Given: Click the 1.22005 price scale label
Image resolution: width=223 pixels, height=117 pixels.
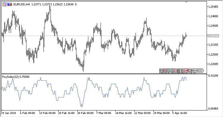Looking at the screenshot, I should (x=213, y=64).
